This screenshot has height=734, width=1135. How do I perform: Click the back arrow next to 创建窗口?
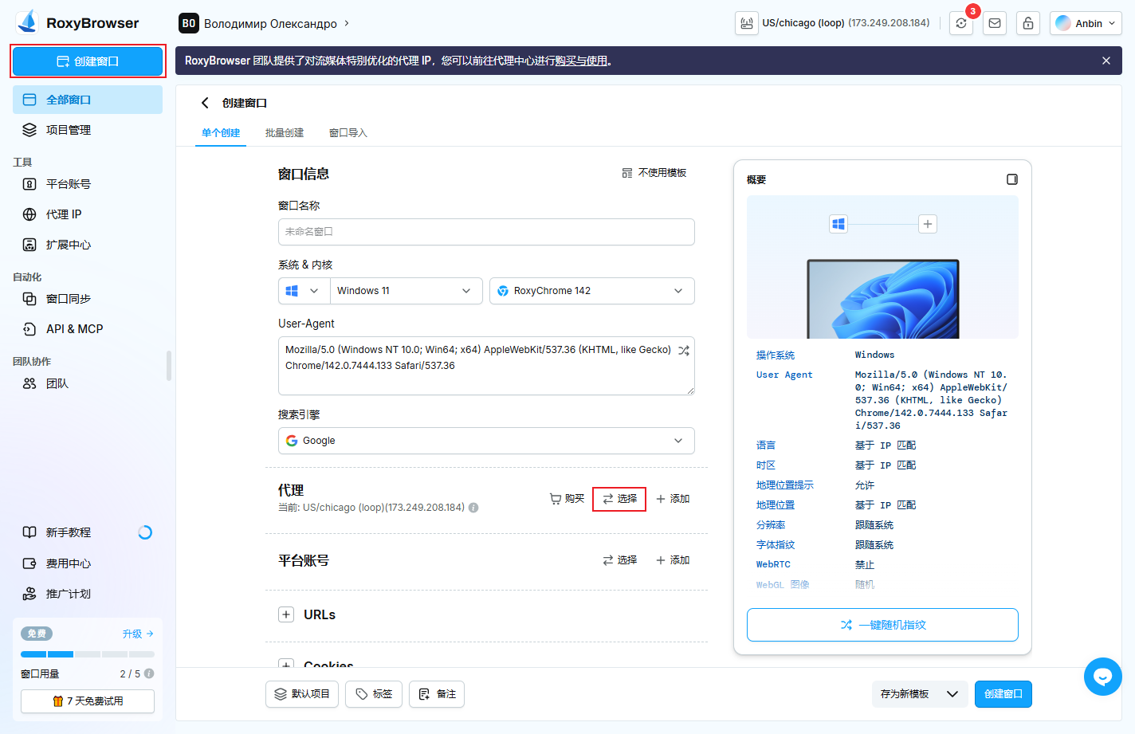pyautogui.click(x=205, y=103)
